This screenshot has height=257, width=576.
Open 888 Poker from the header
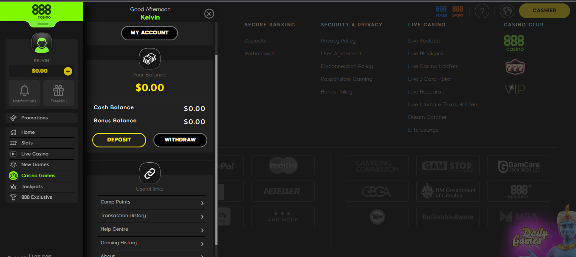click(x=441, y=11)
